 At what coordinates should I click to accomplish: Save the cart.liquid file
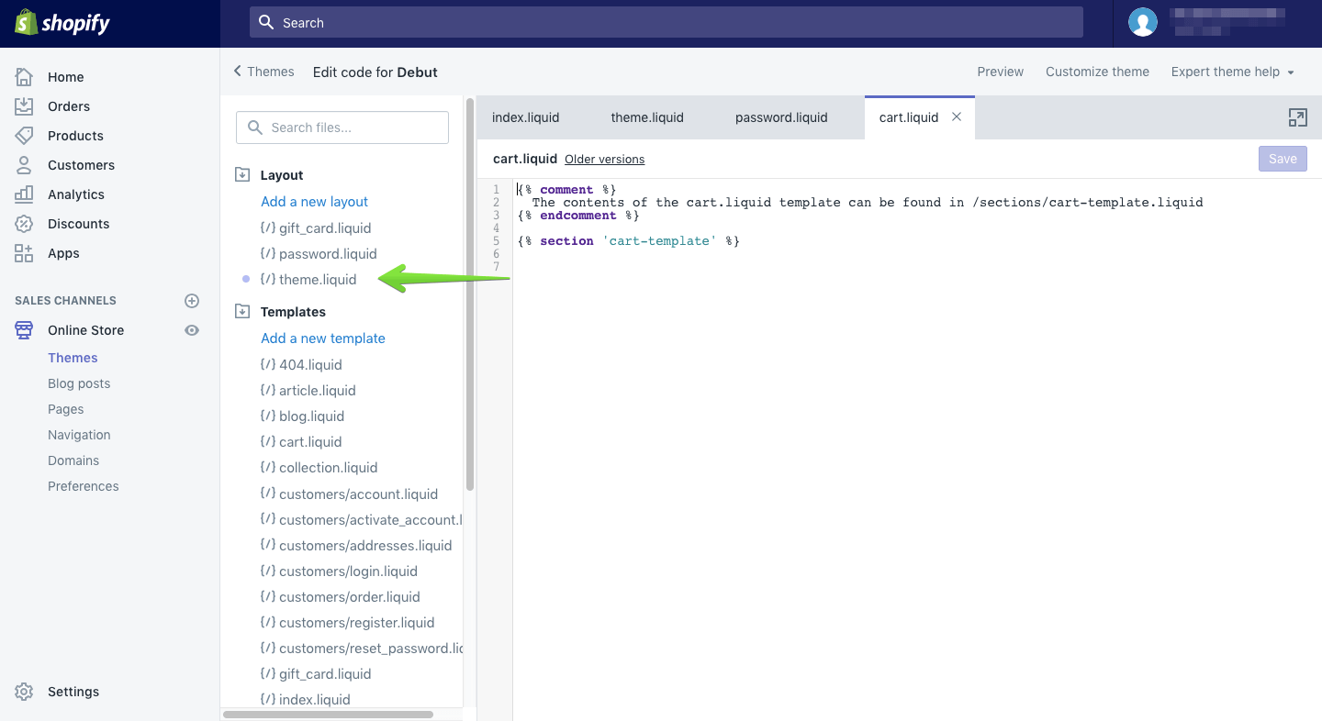(x=1282, y=159)
